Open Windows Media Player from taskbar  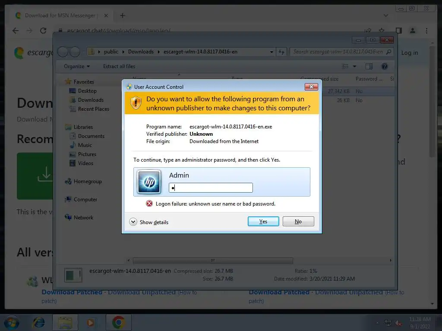point(91,322)
